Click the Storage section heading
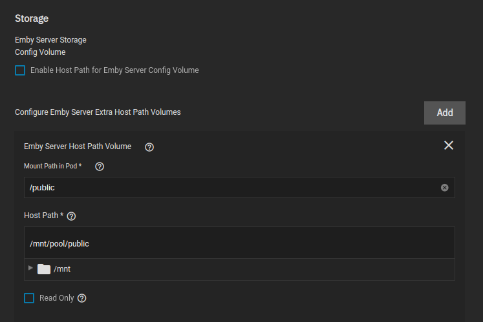This screenshot has width=483, height=322. pos(32,19)
